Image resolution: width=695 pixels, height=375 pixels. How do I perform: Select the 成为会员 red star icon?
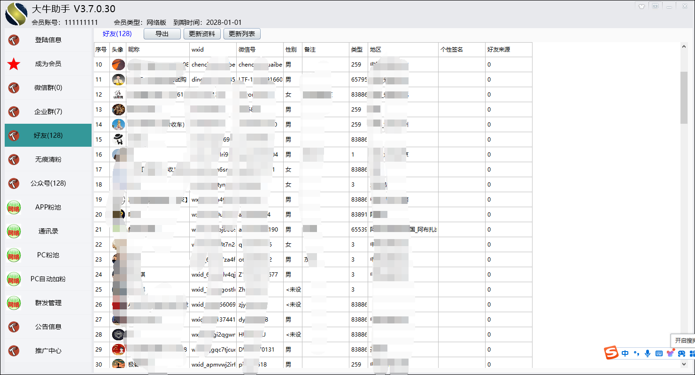14,64
